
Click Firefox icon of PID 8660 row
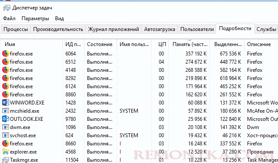pyautogui.click(x=6, y=143)
